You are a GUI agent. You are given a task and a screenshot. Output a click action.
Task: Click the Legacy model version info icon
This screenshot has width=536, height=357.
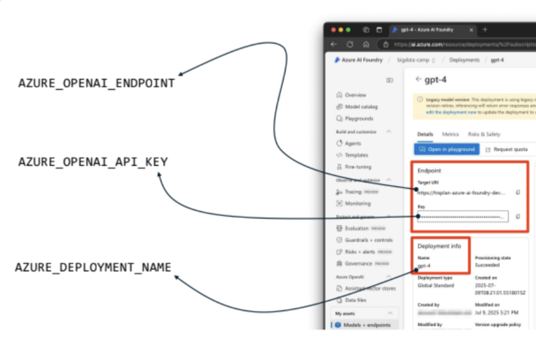420,100
